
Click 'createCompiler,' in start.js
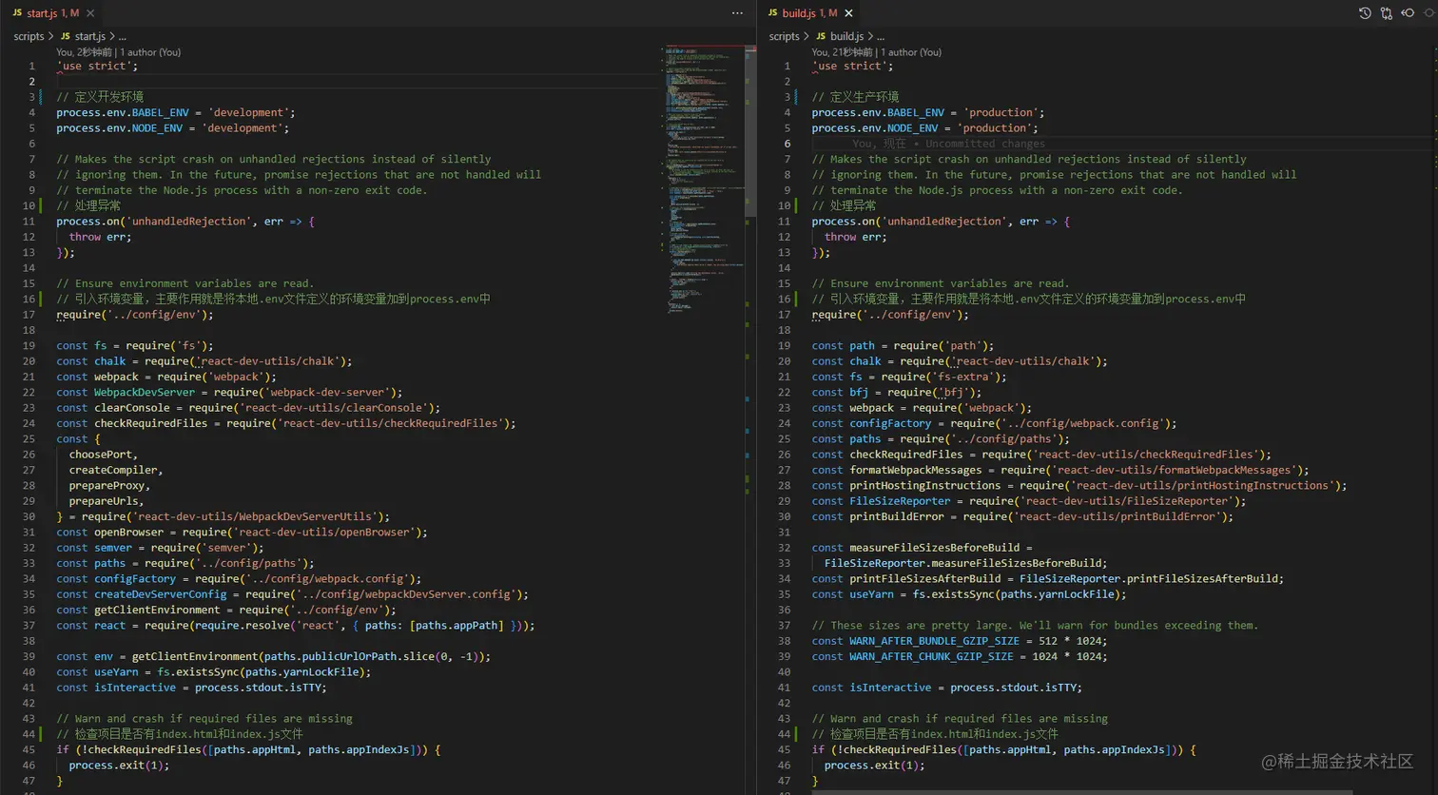[116, 470]
